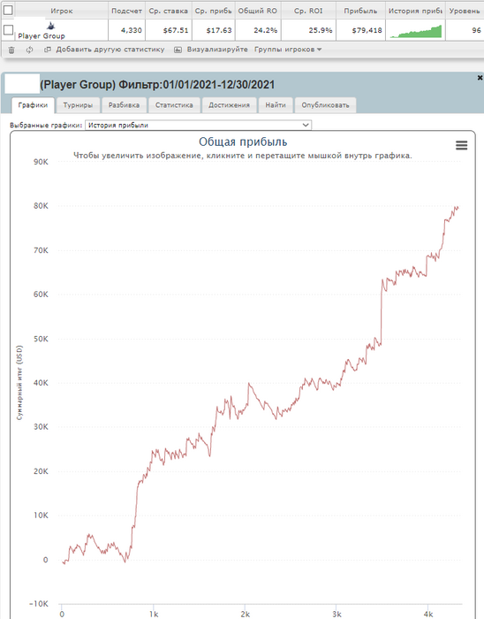Open the Выбранные графики combo box
The image size is (484, 619).
198,126
